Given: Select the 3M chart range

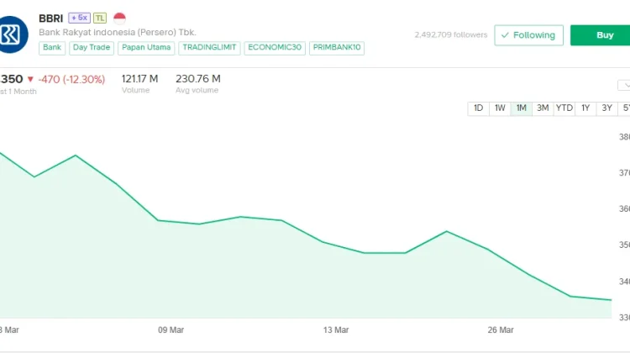Looking at the screenshot, I should (543, 108).
